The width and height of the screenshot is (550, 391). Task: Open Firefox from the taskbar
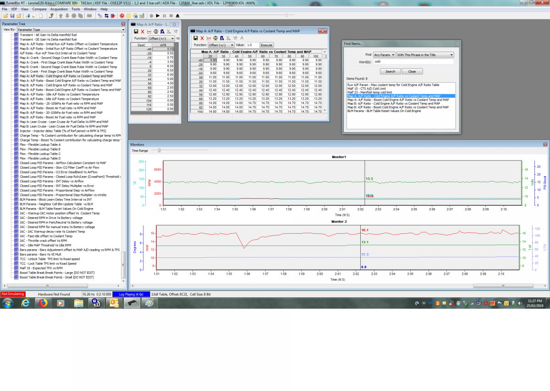tap(43, 303)
